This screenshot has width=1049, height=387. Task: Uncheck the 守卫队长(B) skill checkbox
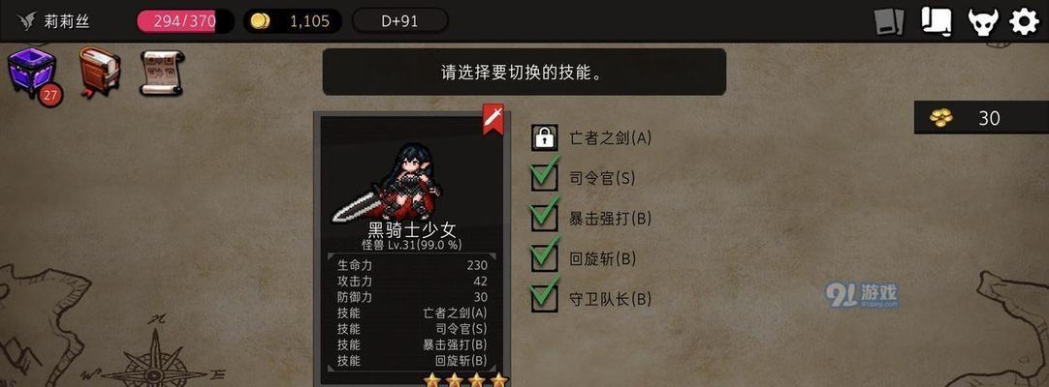click(545, 295)
